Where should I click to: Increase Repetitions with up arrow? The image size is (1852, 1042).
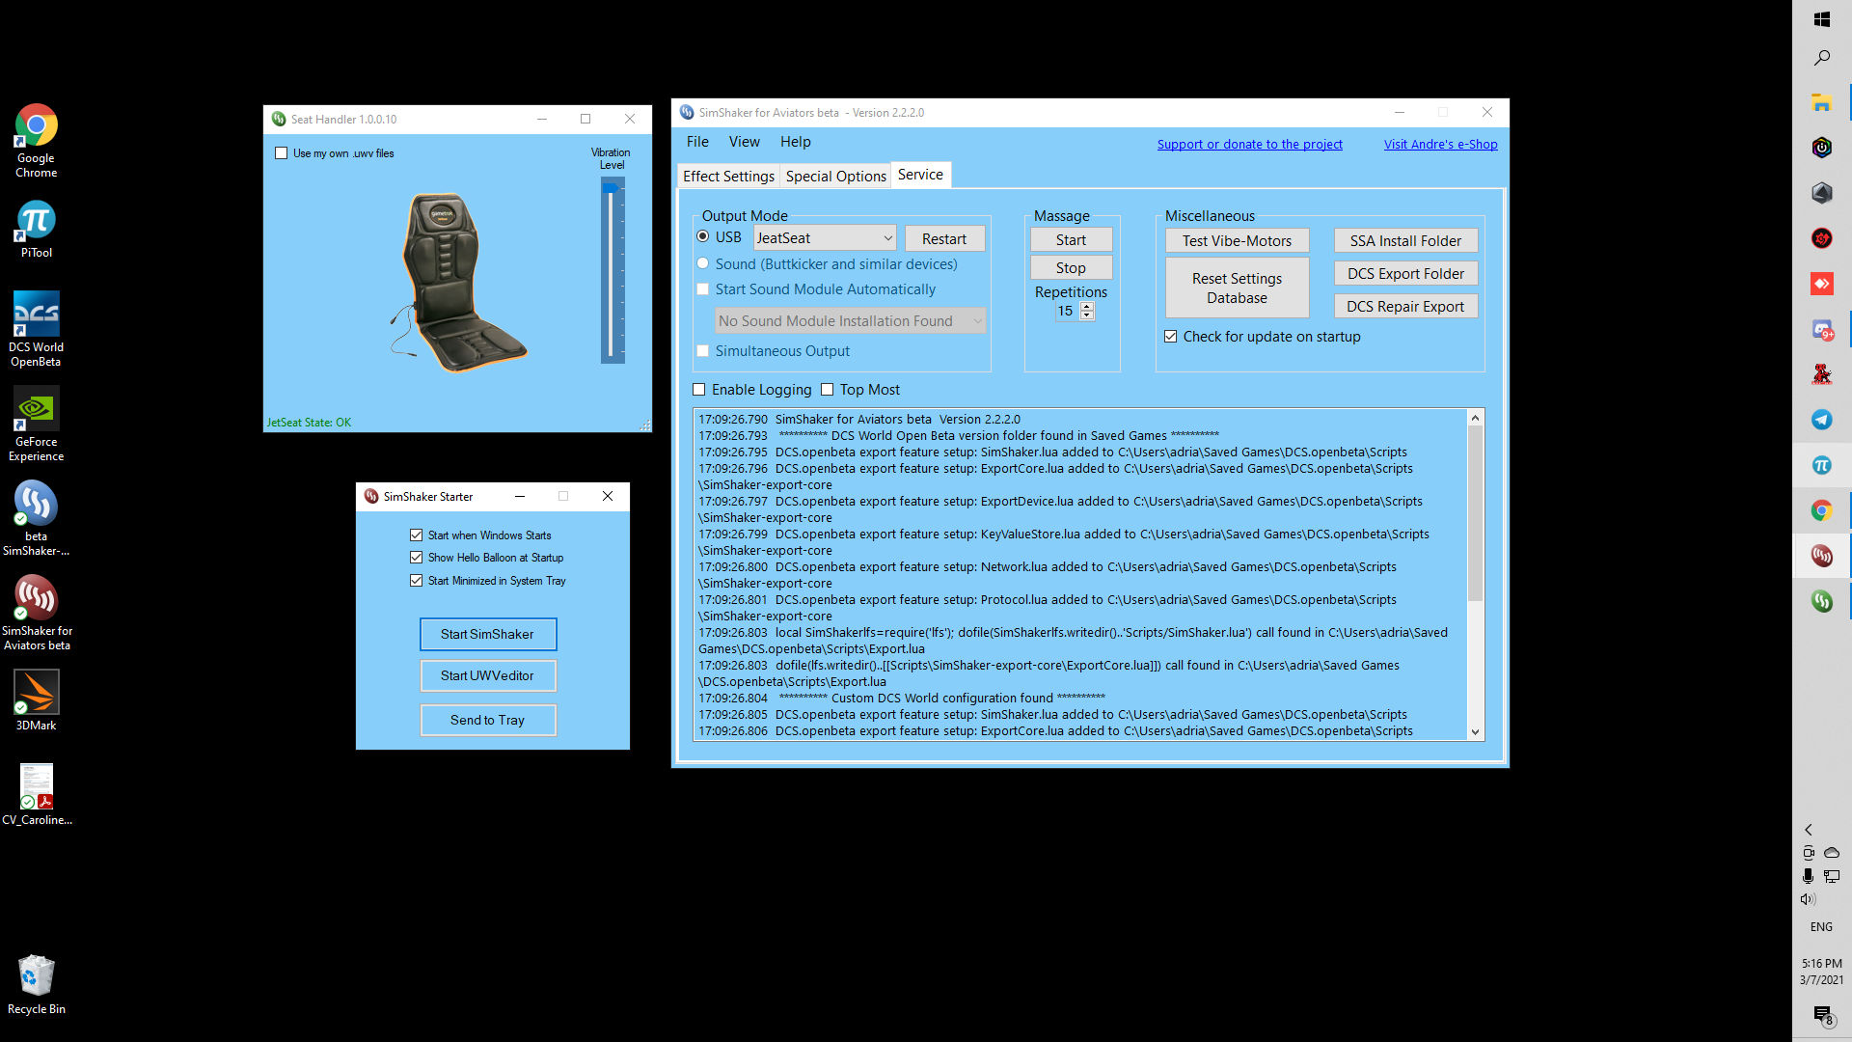click(1087, 306)
